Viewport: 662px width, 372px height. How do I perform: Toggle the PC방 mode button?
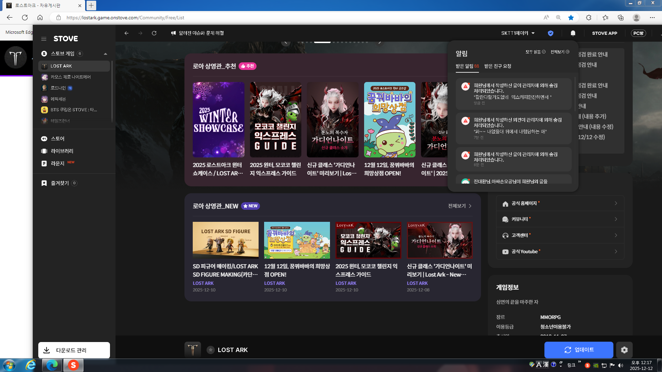coord(638,33)
